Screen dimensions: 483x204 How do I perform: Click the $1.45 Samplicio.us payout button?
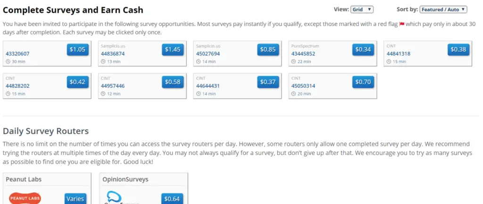[x=173, y=50]
